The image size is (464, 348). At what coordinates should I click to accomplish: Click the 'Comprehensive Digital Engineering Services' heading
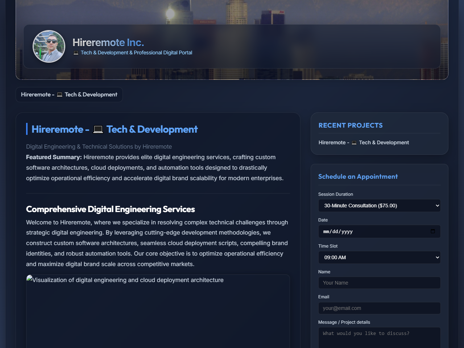coord(110,209)
